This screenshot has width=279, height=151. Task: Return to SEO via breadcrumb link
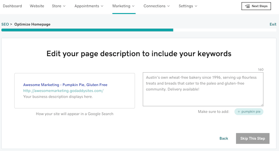point(5,24)
